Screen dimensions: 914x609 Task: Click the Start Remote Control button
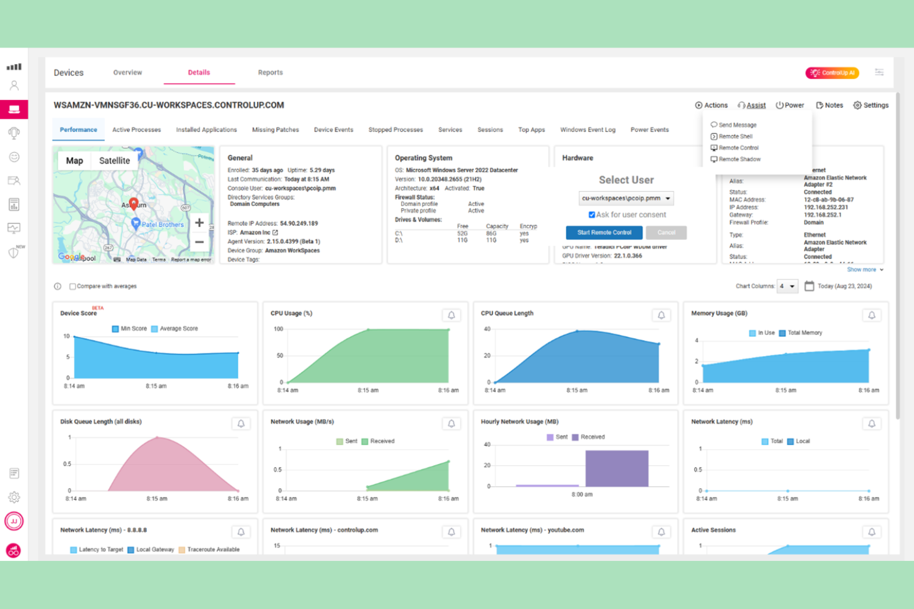[603, 233]
